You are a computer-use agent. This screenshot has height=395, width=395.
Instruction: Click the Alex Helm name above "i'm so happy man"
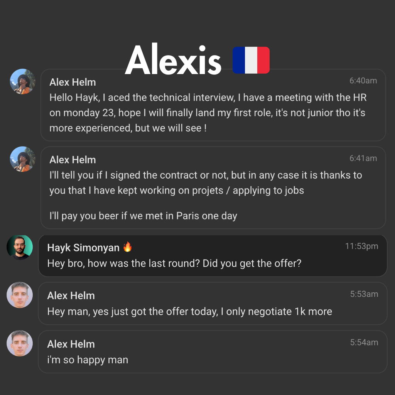(71, 344)
